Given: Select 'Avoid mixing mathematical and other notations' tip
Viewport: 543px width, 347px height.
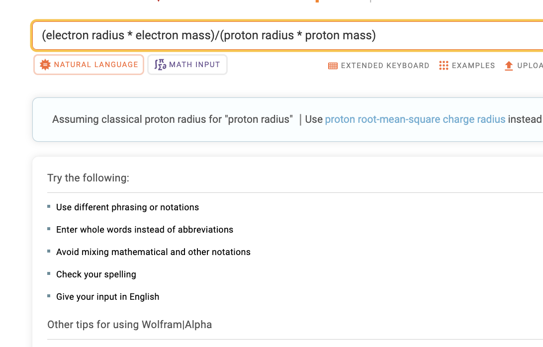Looking at the screenshot, I should pos(154,252).
